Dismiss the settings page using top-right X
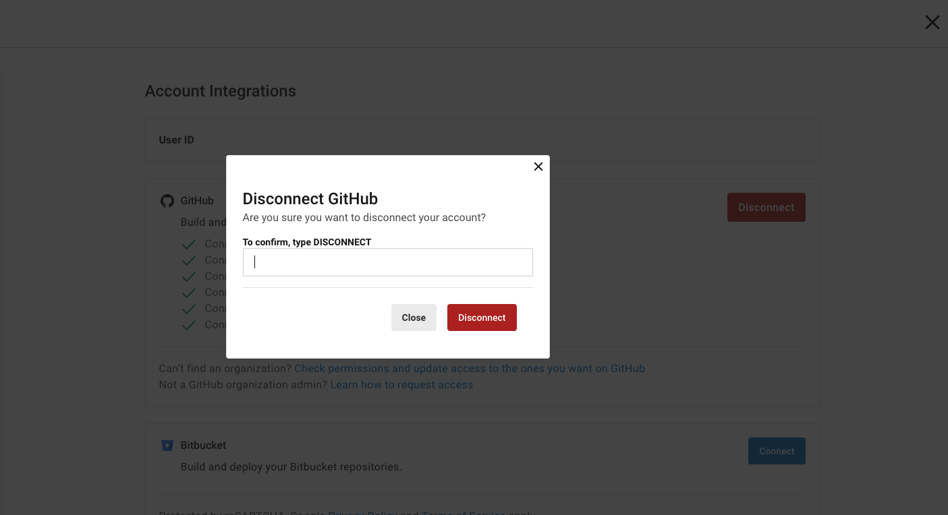Viewport: 948px width, 515px height. (932, 23)
